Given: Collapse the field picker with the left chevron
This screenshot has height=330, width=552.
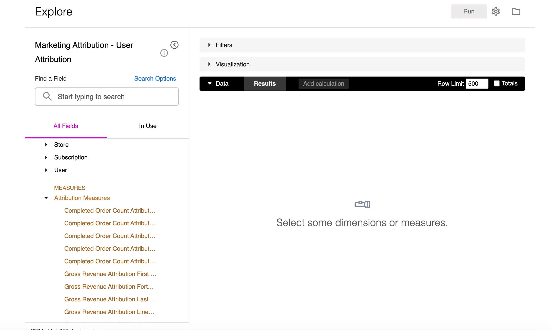Looking at the screenshot, I should [174, 45].
